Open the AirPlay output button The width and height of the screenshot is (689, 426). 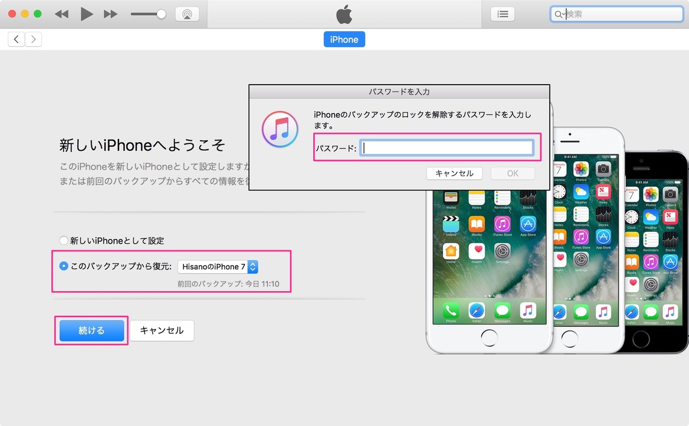click(187, 14)
